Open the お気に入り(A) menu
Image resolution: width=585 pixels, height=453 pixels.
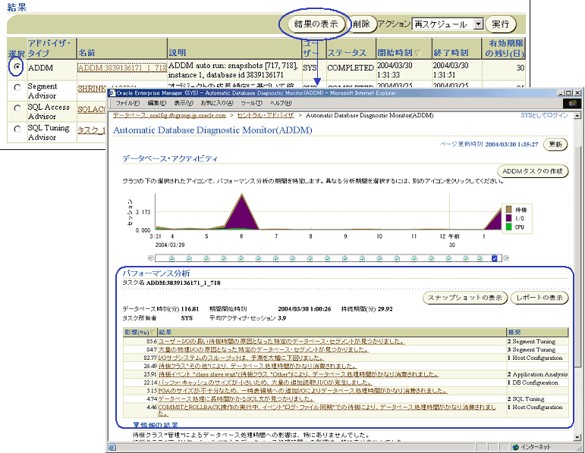[217, 102]
